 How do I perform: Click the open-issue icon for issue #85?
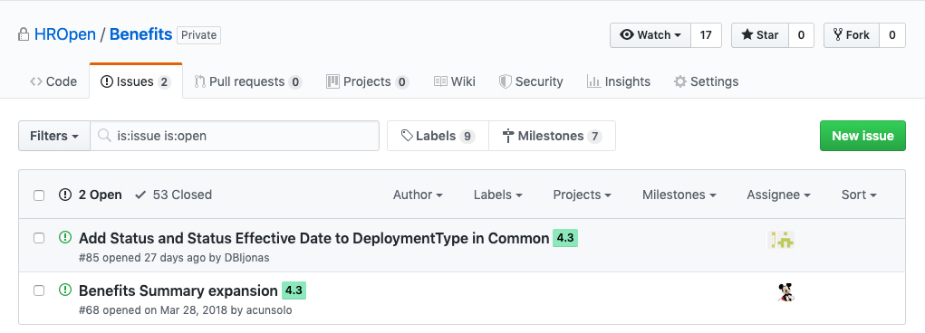(65, 237)
